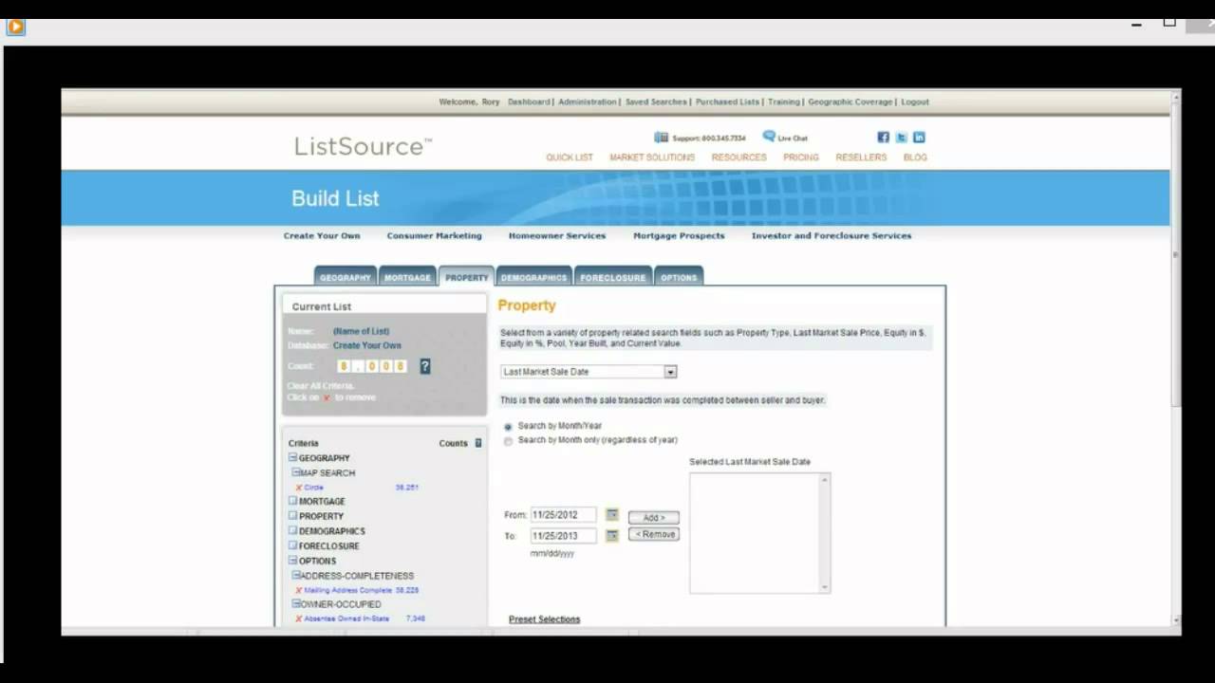Click the (Name of List) link
This screenshot has height=683, width=1215.
pyautogui.click(x=361, y=331)
